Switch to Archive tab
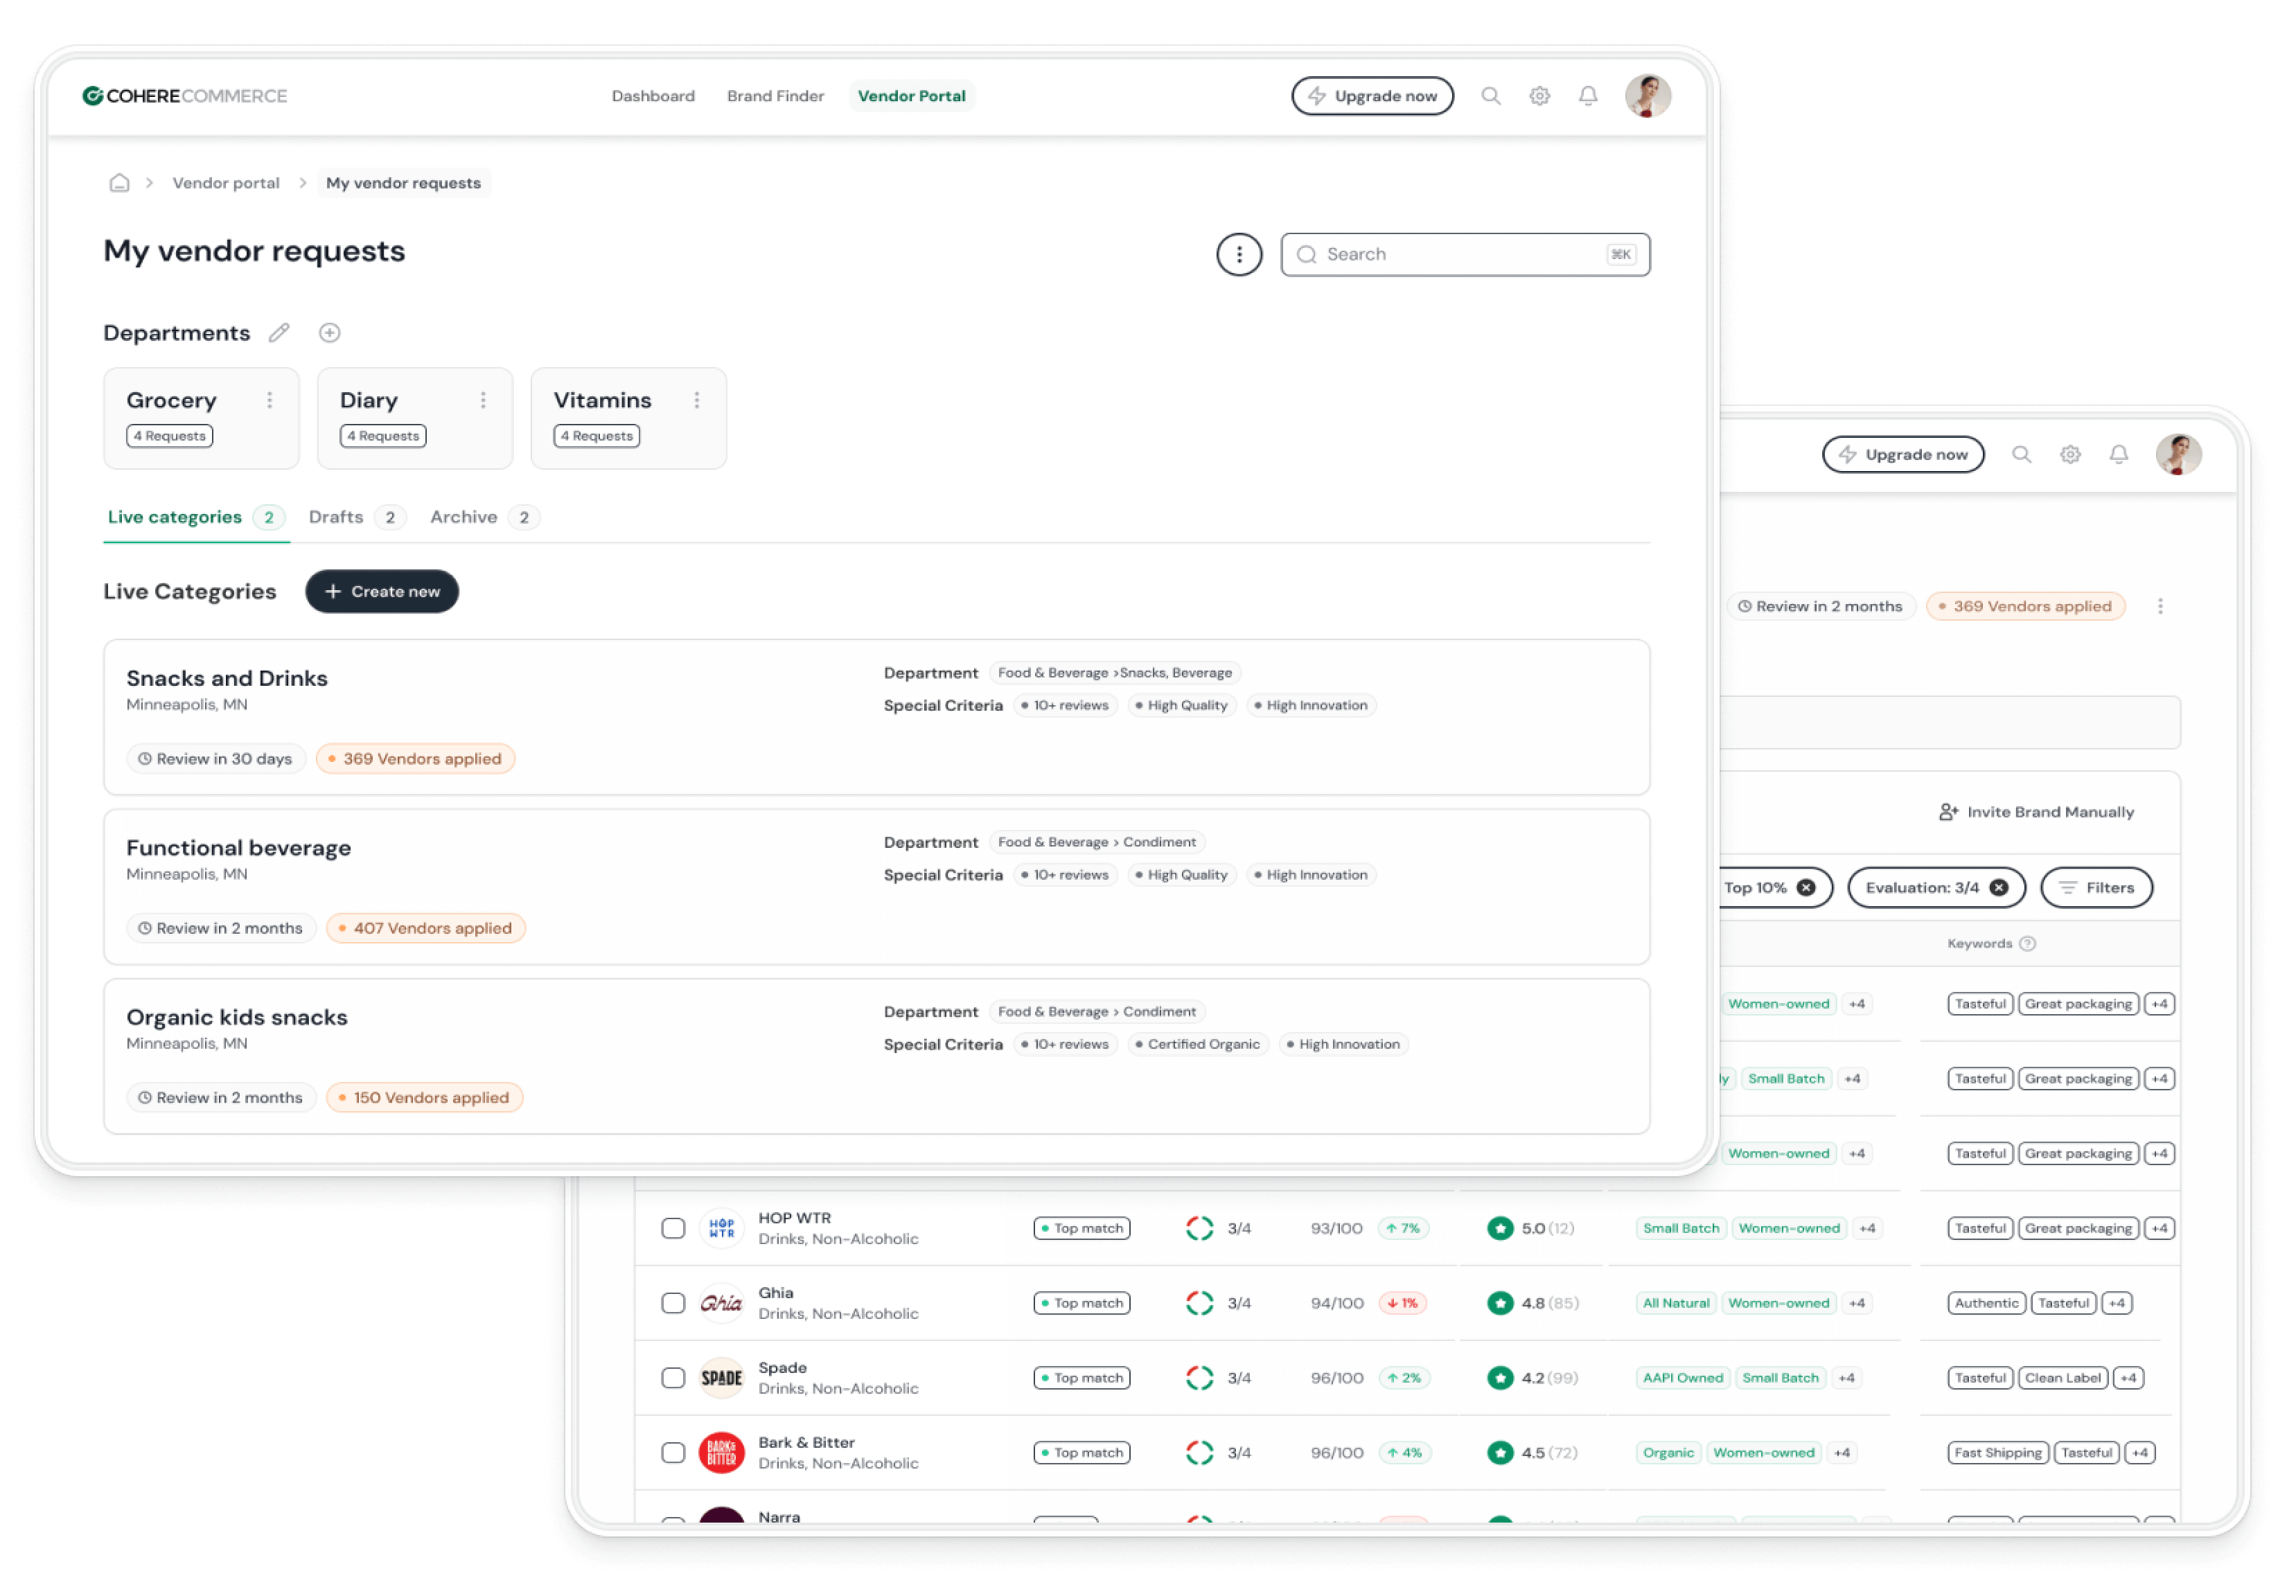 484,517
